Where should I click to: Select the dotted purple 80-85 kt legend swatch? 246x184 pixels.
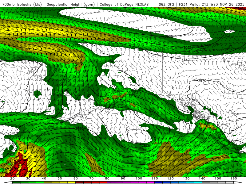[x=111, y=182]
